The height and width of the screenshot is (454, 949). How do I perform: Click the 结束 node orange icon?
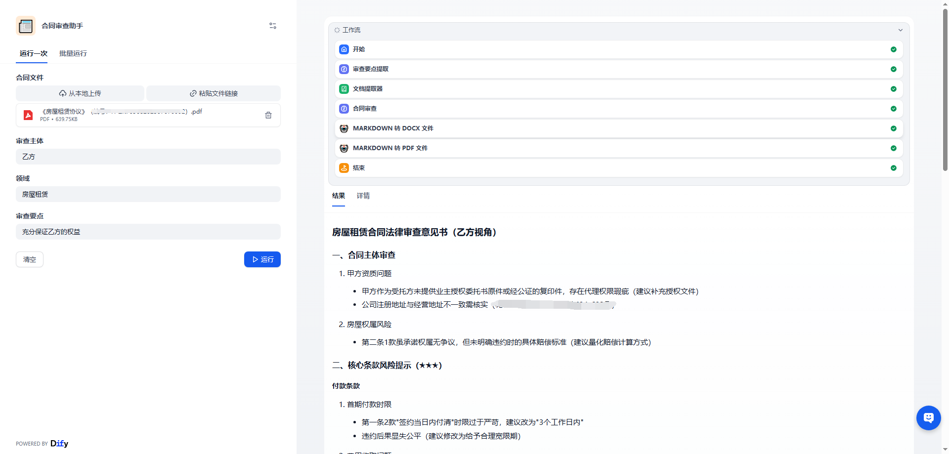344,168
